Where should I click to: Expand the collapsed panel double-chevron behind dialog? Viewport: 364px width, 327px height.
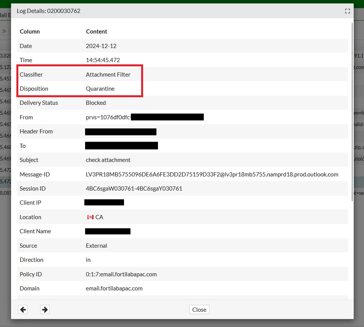pos(4,31)
